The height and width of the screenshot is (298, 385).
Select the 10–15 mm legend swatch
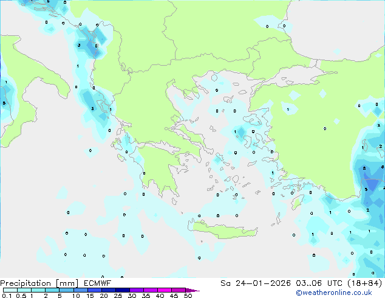pyautogui.click(x=80, y=290)
